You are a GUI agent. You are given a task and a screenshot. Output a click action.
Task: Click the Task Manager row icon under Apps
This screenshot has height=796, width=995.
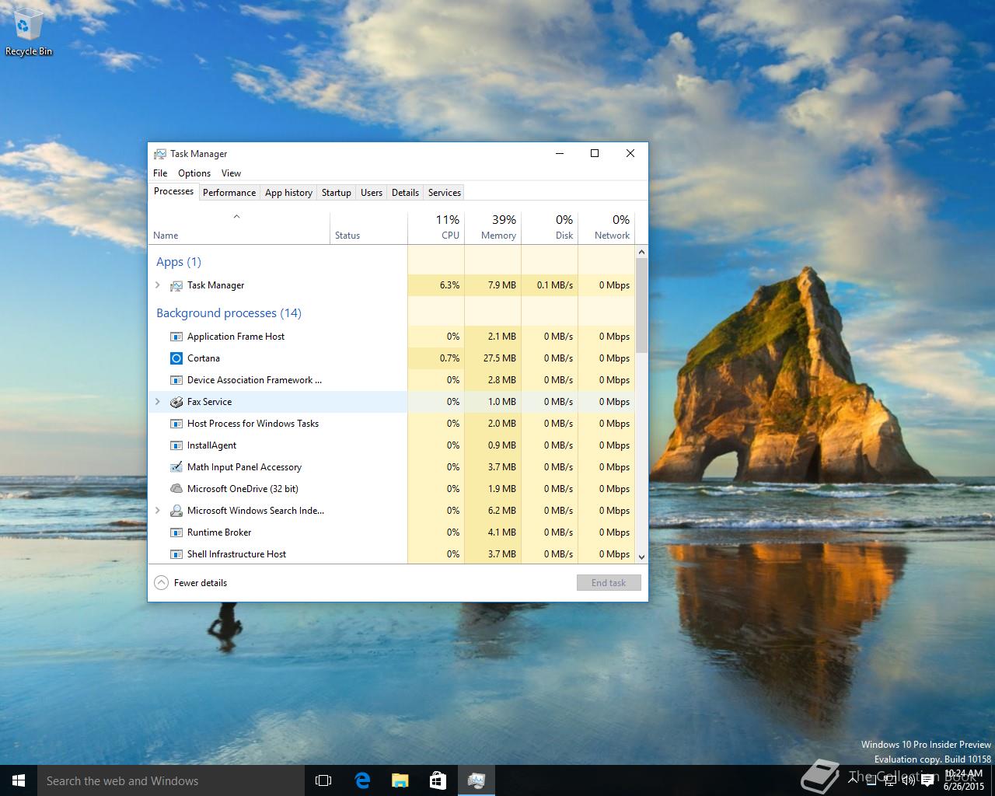[x=176, y=285]
